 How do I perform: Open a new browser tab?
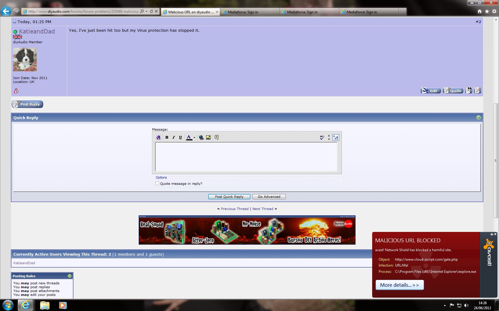(x=402, y=12)
